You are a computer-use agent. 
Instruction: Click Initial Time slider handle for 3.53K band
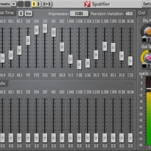click(x=96, y=55)
